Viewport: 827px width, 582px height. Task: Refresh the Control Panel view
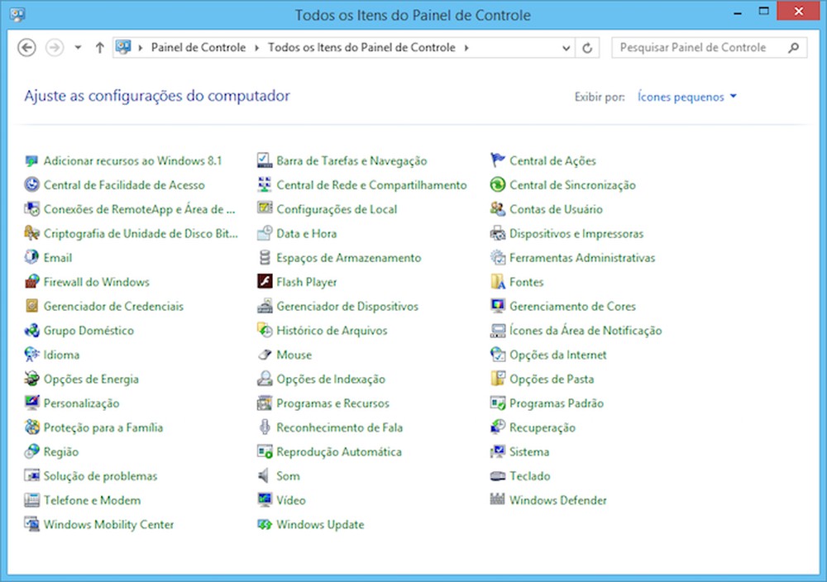tap(587, 48)
